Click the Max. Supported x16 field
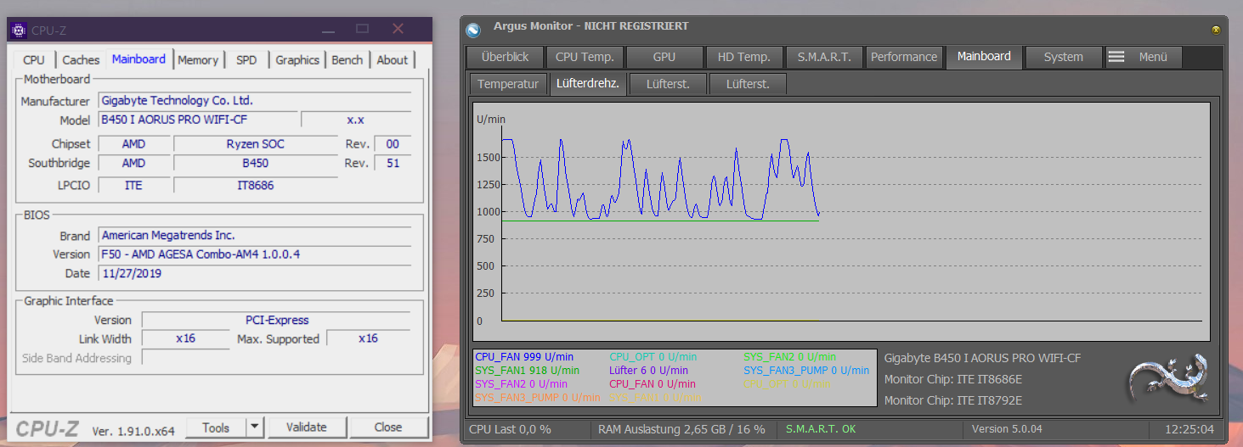 point(368,338)
